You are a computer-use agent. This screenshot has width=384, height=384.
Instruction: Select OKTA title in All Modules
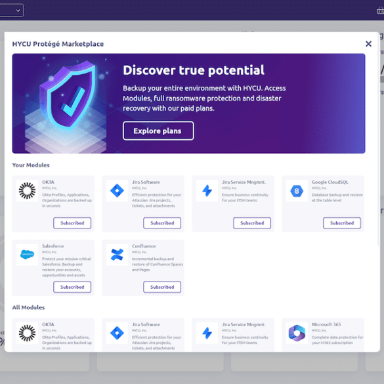(x=48, y=324)
